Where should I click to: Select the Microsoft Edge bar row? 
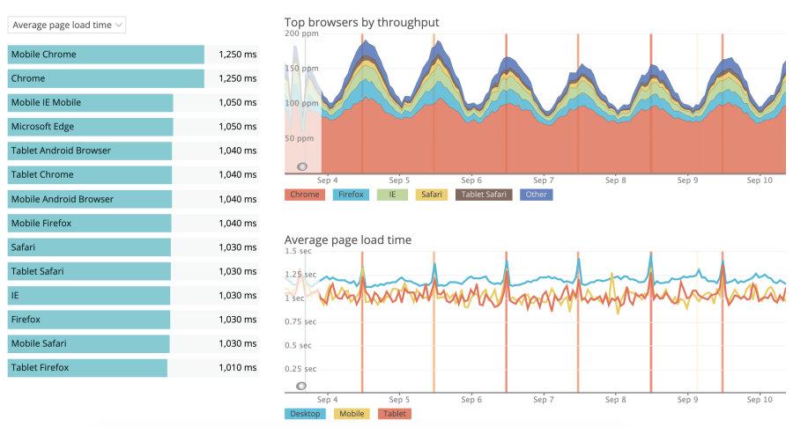point(132,127)
